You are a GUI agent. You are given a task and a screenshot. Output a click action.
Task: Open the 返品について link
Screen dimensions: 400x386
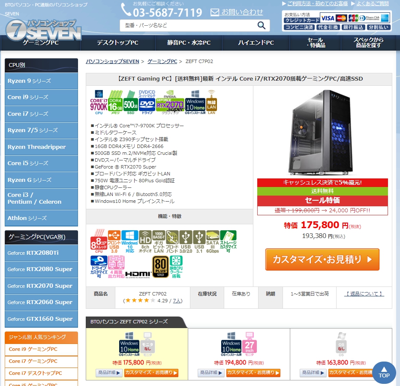coord(364,294)
